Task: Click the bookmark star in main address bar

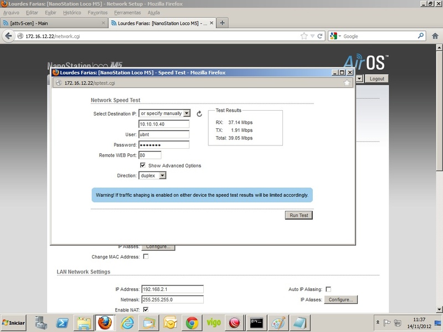Action: click(303, 36)
